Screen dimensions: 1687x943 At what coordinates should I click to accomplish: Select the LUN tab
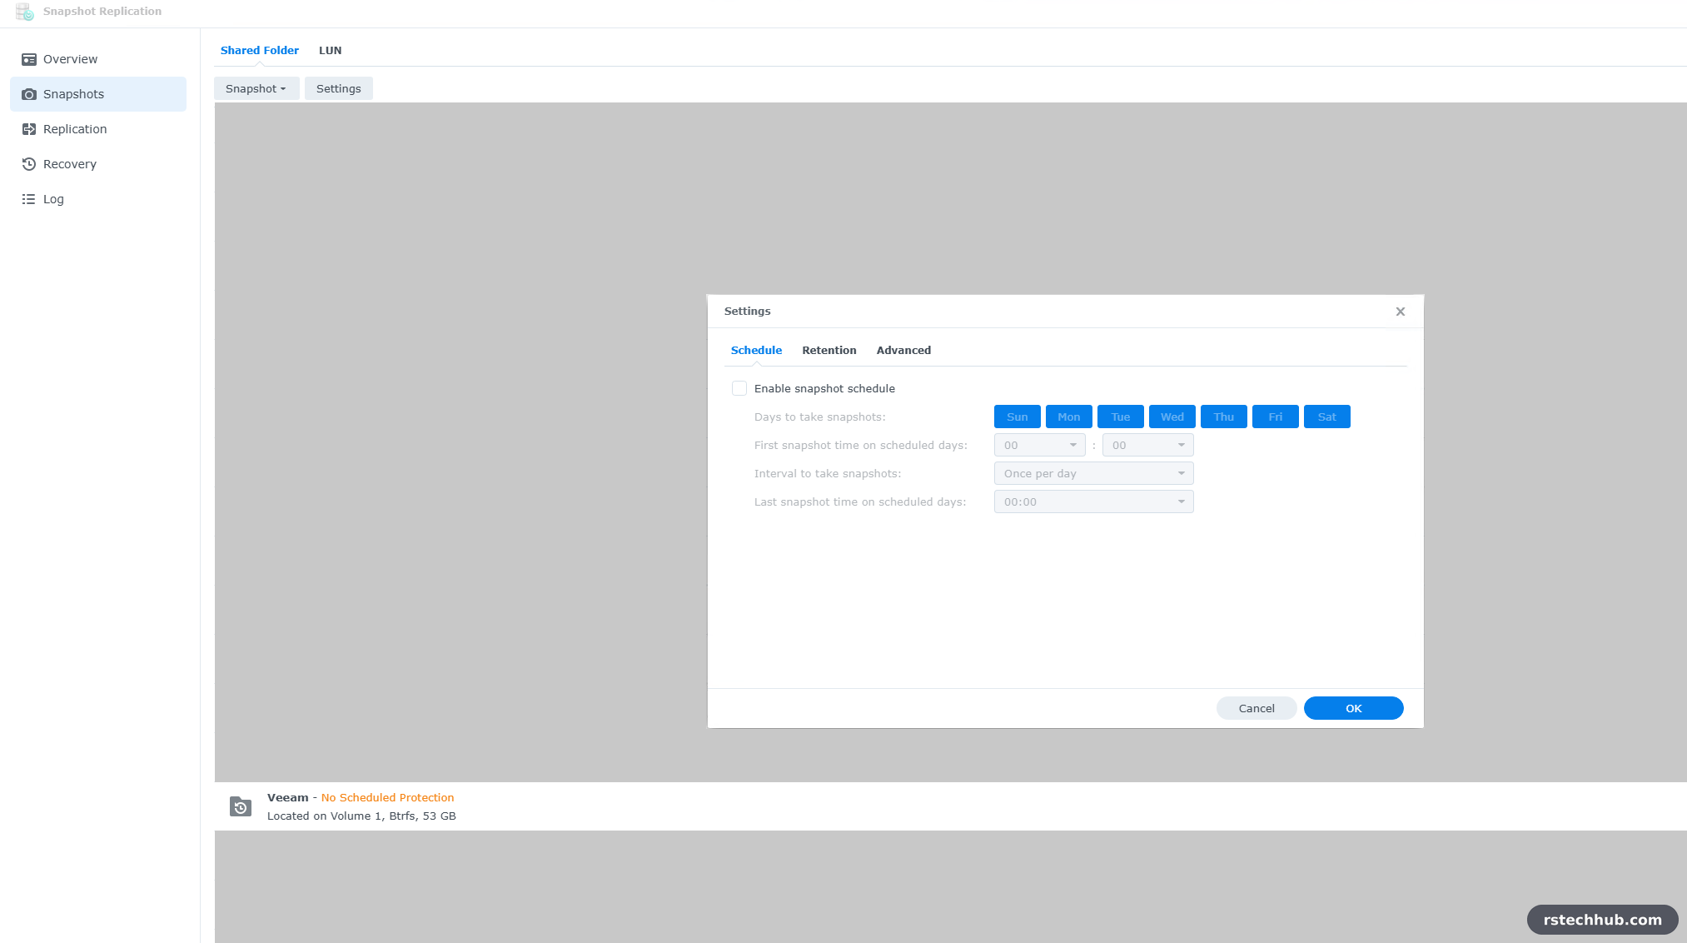coord(331,50)
